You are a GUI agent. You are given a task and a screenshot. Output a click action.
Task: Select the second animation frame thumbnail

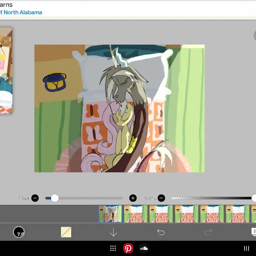click(x=136, y=214)
